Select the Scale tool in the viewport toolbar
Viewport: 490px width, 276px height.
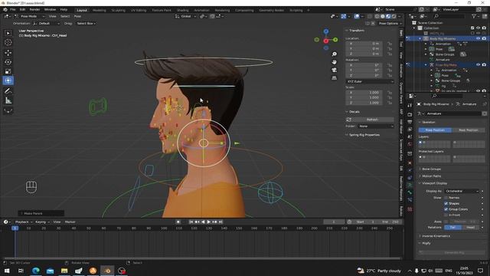click(8, 71)
